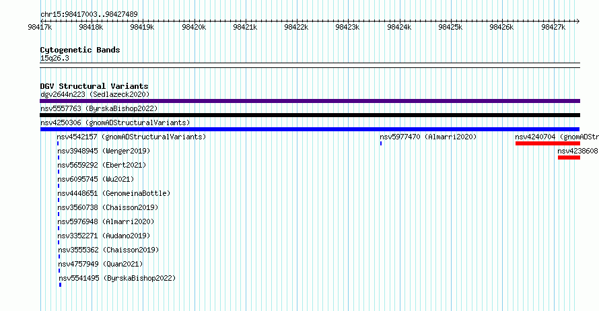Select the nsv3555362 (Chaisson2019) label
599x311 pixels.
tap(108, 250)
